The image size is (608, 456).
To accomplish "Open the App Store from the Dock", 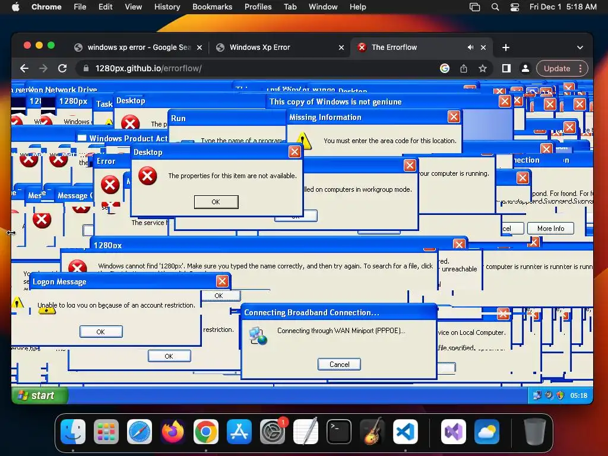I will 239,432.
